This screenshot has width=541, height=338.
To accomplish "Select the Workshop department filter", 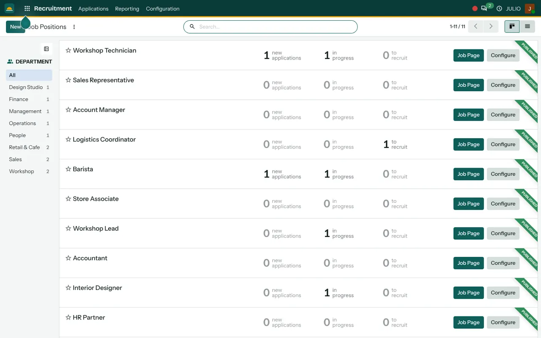I will coord(29,171).
